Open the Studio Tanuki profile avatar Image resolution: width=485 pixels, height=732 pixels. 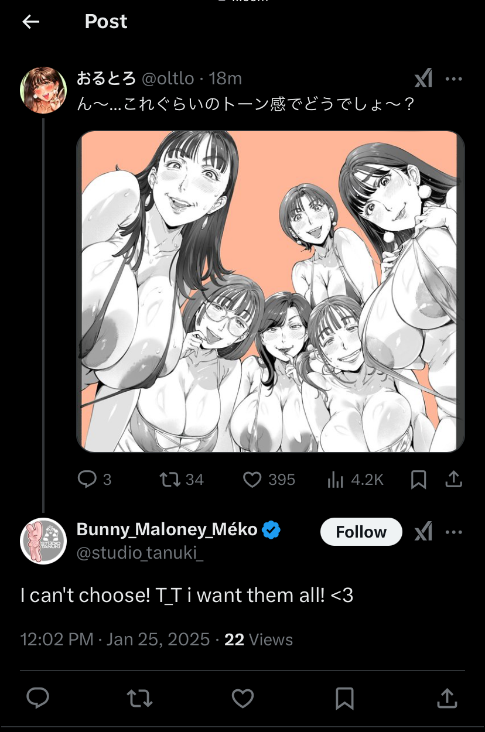click(43, 541)
